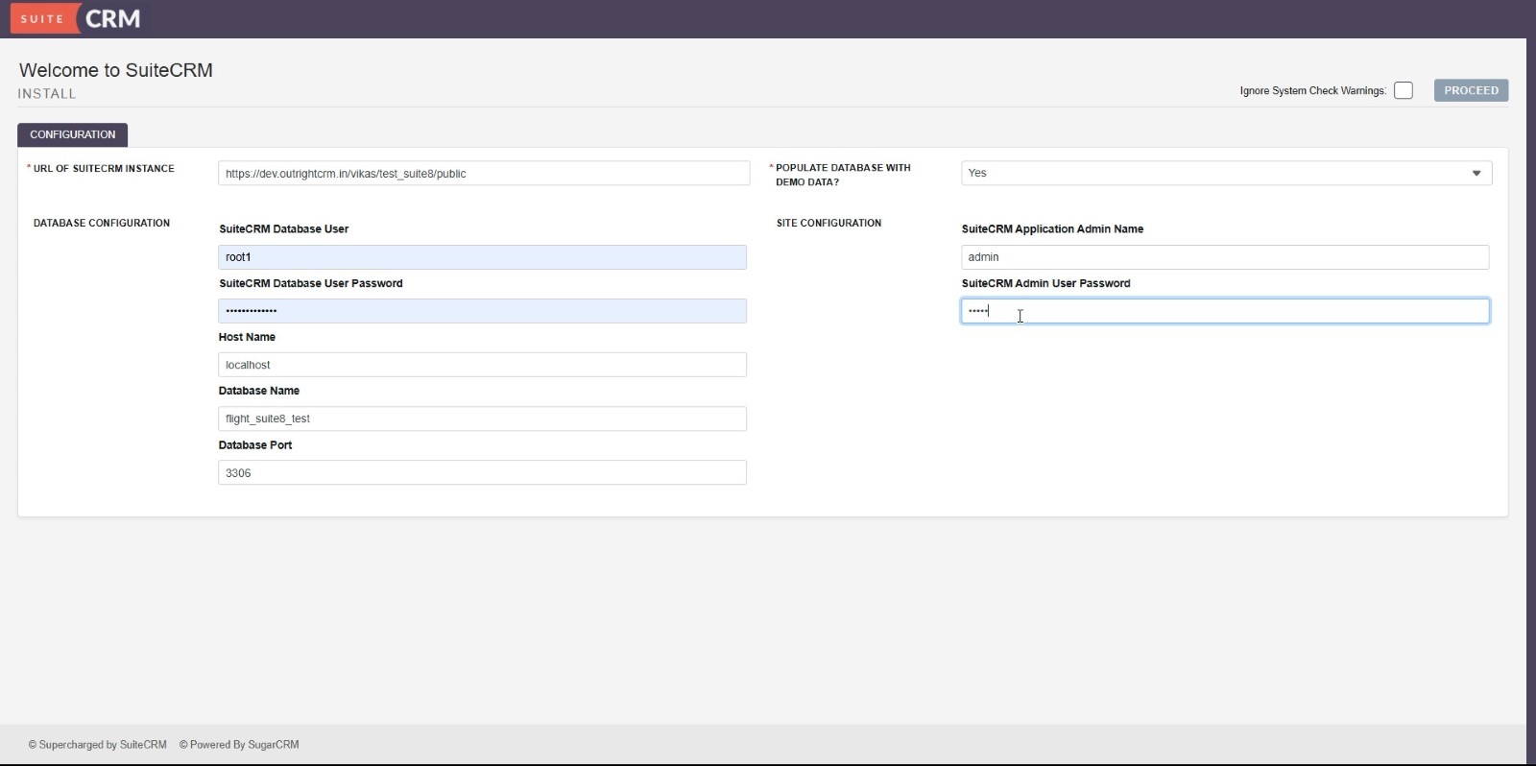Click the SuiteCRM Admin User Password field
The image size is (1536, 766).
click(x=1225, y=311)
